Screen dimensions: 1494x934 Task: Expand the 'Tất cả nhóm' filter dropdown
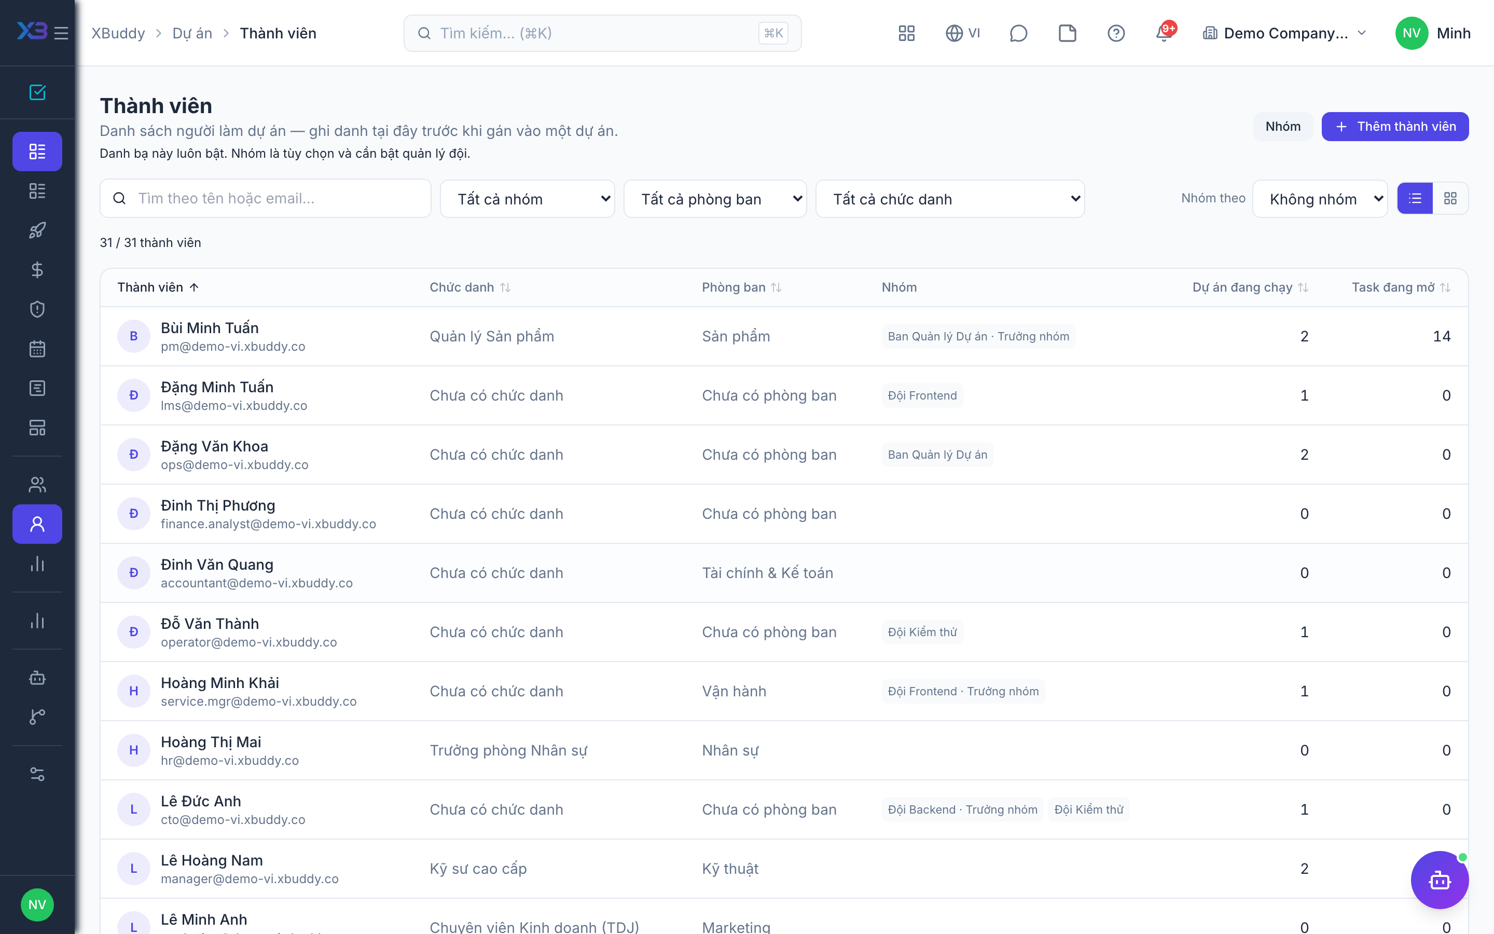(x=527, y=199)
